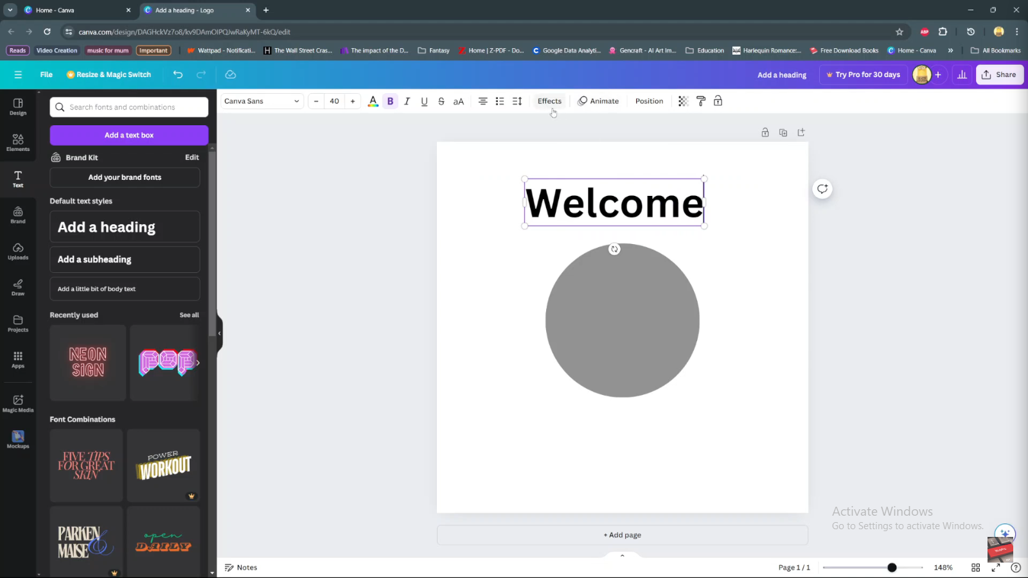Viewport: 1028px width, 578px height.
Task: Open the Effects panel
Action: click(549, 101)
